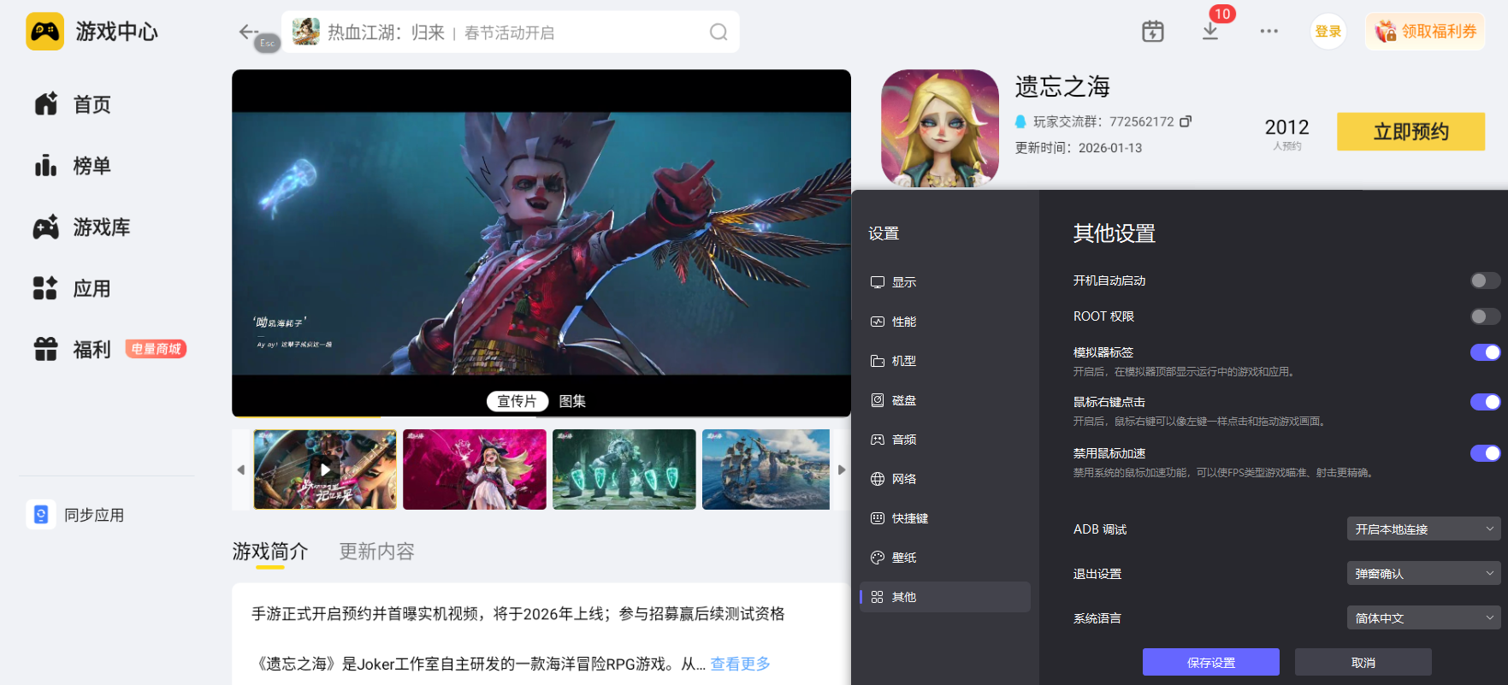
Task: Show previous thumbnails with left arrow
Action: (241, 469)
